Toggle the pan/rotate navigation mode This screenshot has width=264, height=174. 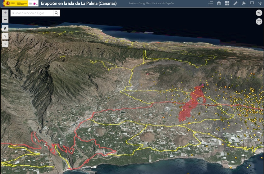[x=5, y=44]
